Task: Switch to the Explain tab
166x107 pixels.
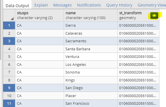Action: tap(41, 5)
